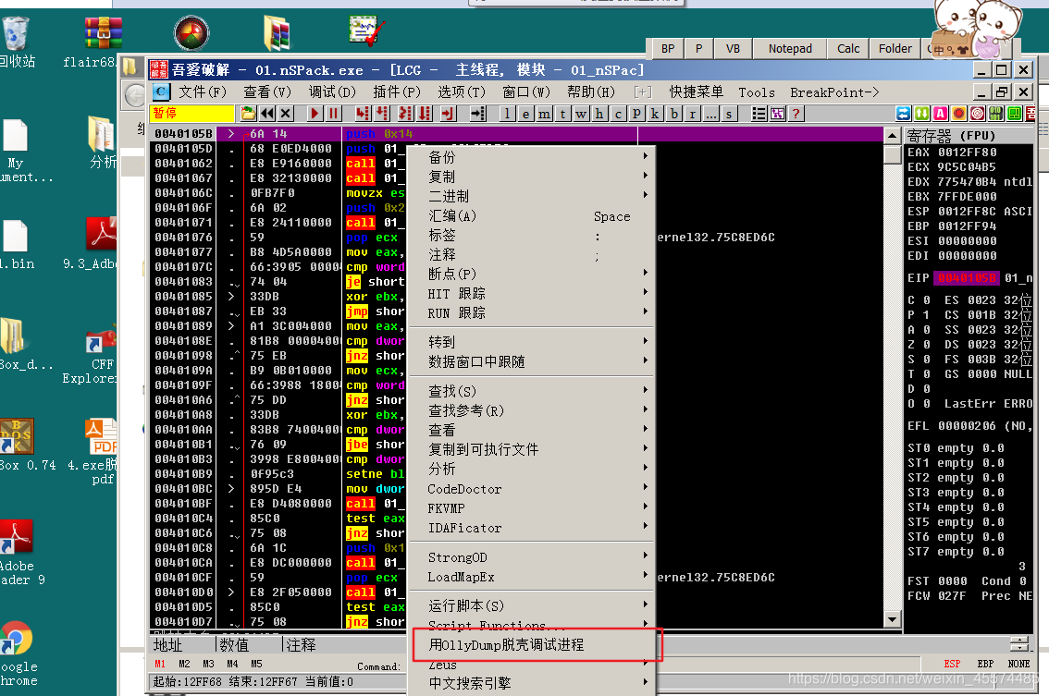Click the red question mark help icon
This screenshot has height=696, width=1049.
(796, 114)
